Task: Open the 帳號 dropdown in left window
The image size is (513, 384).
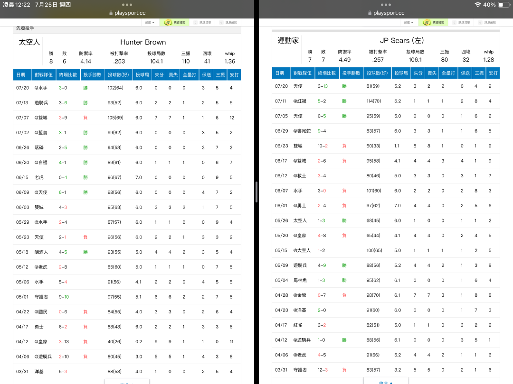Action: [x=150, y=23]
